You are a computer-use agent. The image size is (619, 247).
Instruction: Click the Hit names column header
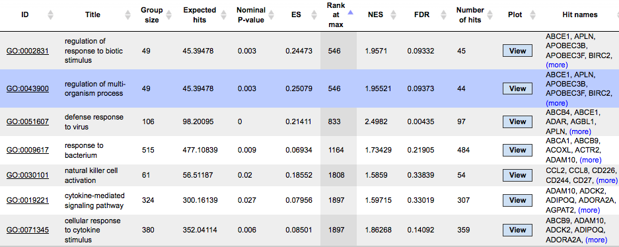pos(580,15)
